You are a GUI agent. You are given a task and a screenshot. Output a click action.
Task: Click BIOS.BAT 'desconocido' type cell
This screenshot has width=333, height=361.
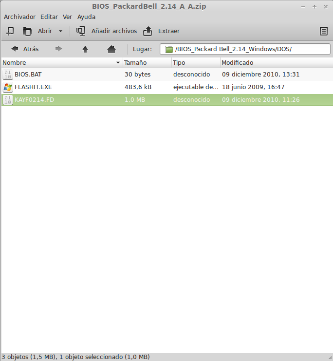pyautogui.click(x=192, y=75)
